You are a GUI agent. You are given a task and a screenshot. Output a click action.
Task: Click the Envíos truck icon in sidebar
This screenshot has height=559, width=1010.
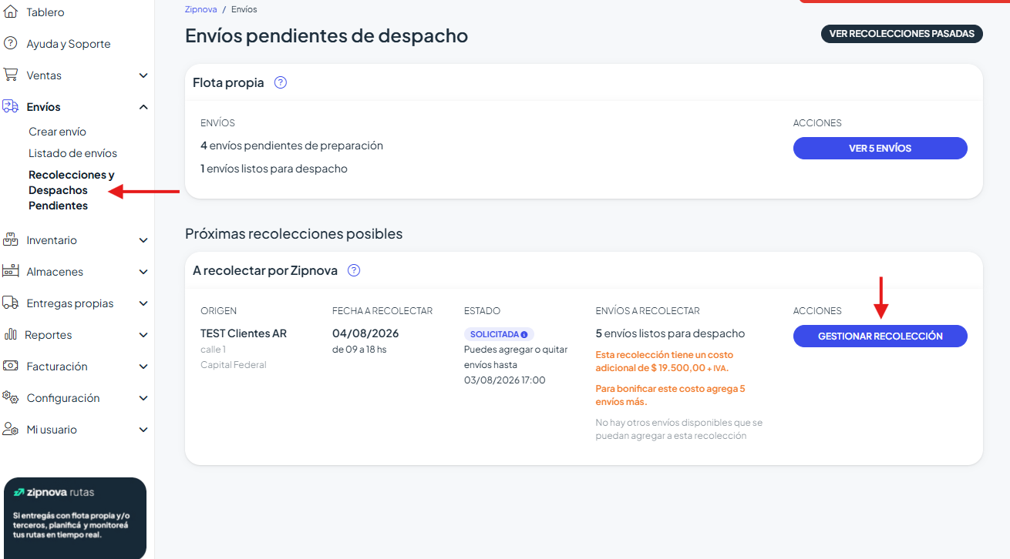click(10, 107)
